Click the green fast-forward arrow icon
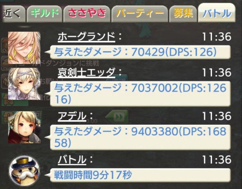The image size is (242, 189). point(117,116)
